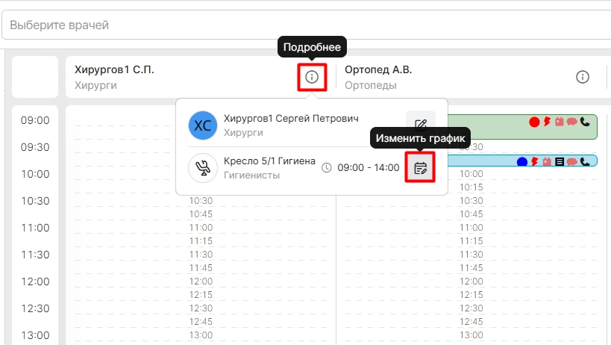Select the 12:30 slot in the Ортопед column
Viewport: 611px width, 345px height.
(x=471, y=308)
